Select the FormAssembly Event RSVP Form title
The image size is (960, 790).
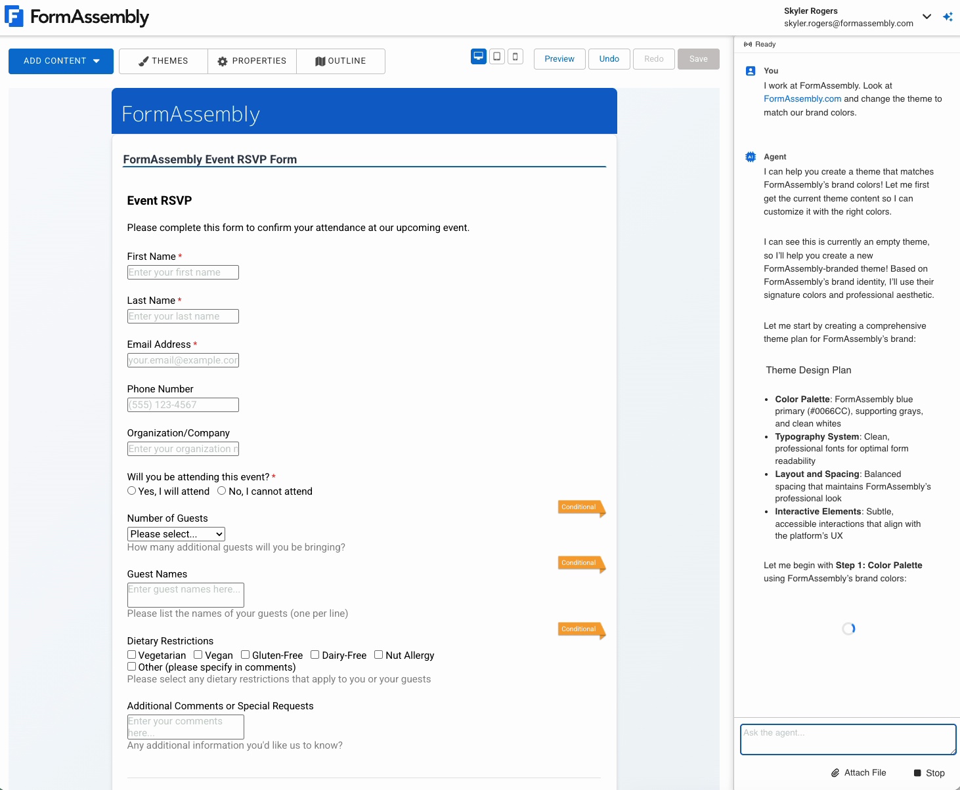[x=210, y=159]
